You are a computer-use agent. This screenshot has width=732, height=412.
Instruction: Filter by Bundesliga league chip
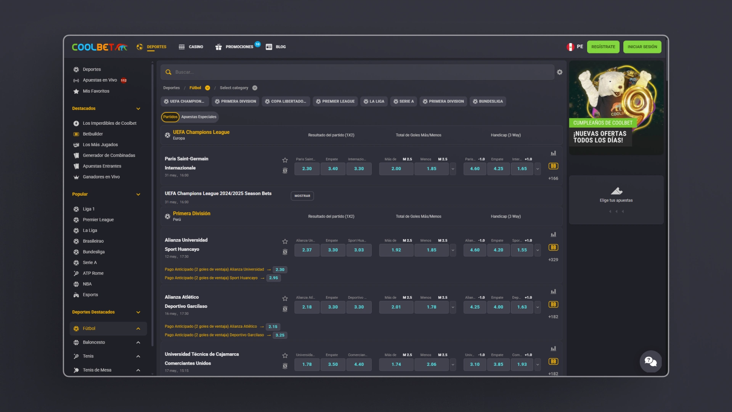pyautogui.click(x=488, y=101)
